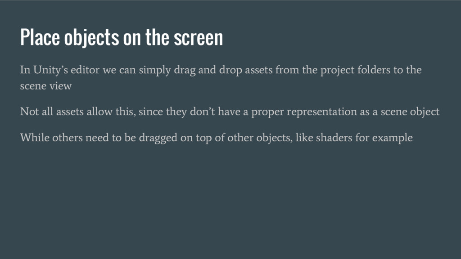Click the word "Unity's" in first paragraph

[50, 70]
